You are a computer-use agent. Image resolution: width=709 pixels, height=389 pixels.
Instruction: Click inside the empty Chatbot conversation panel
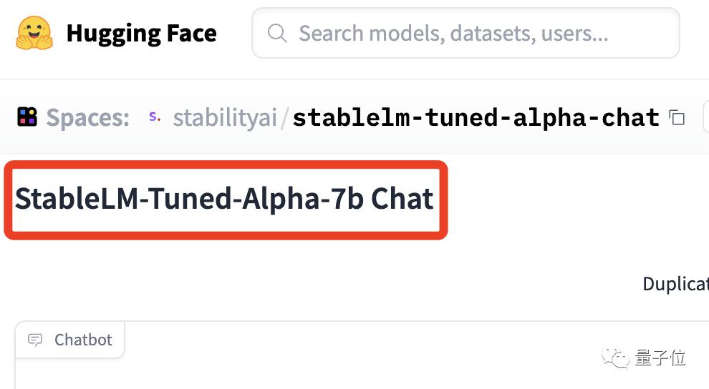click(362, 374)
